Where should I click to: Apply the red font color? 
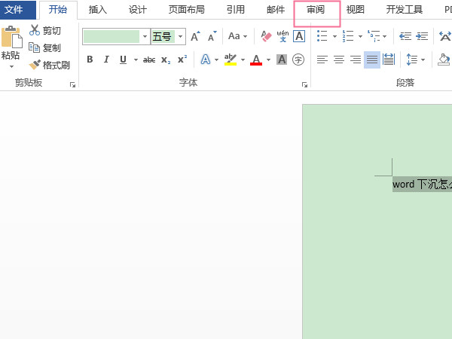(256, 60)
